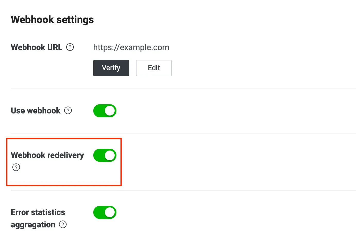The height and width of the screenshot is (248, 356).
Task: Select the https://example.com URL text
Action: click(131, 47)
